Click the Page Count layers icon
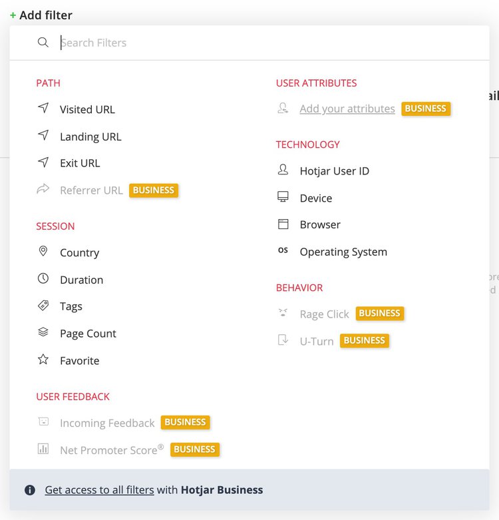The width and height of the screenshot is (499, 520). [43, 332]
